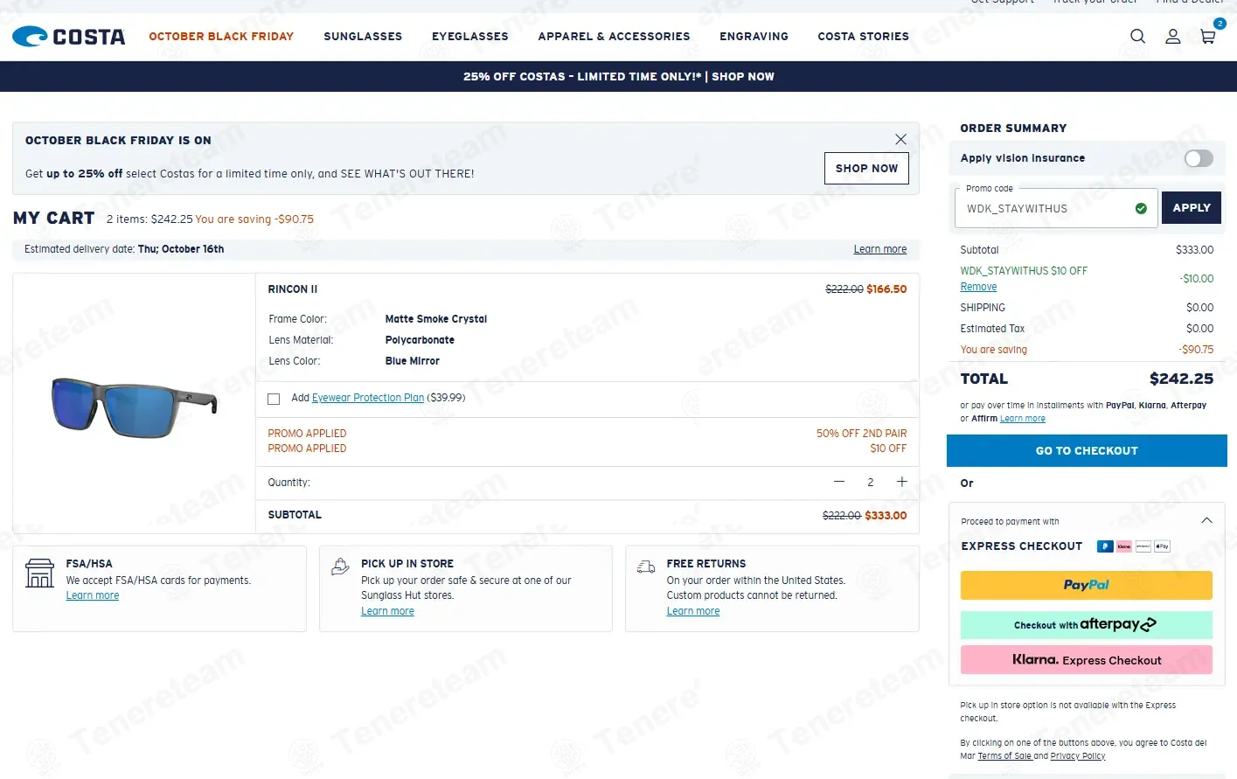
Task: Open the account profile icon
Action: 1173,37
